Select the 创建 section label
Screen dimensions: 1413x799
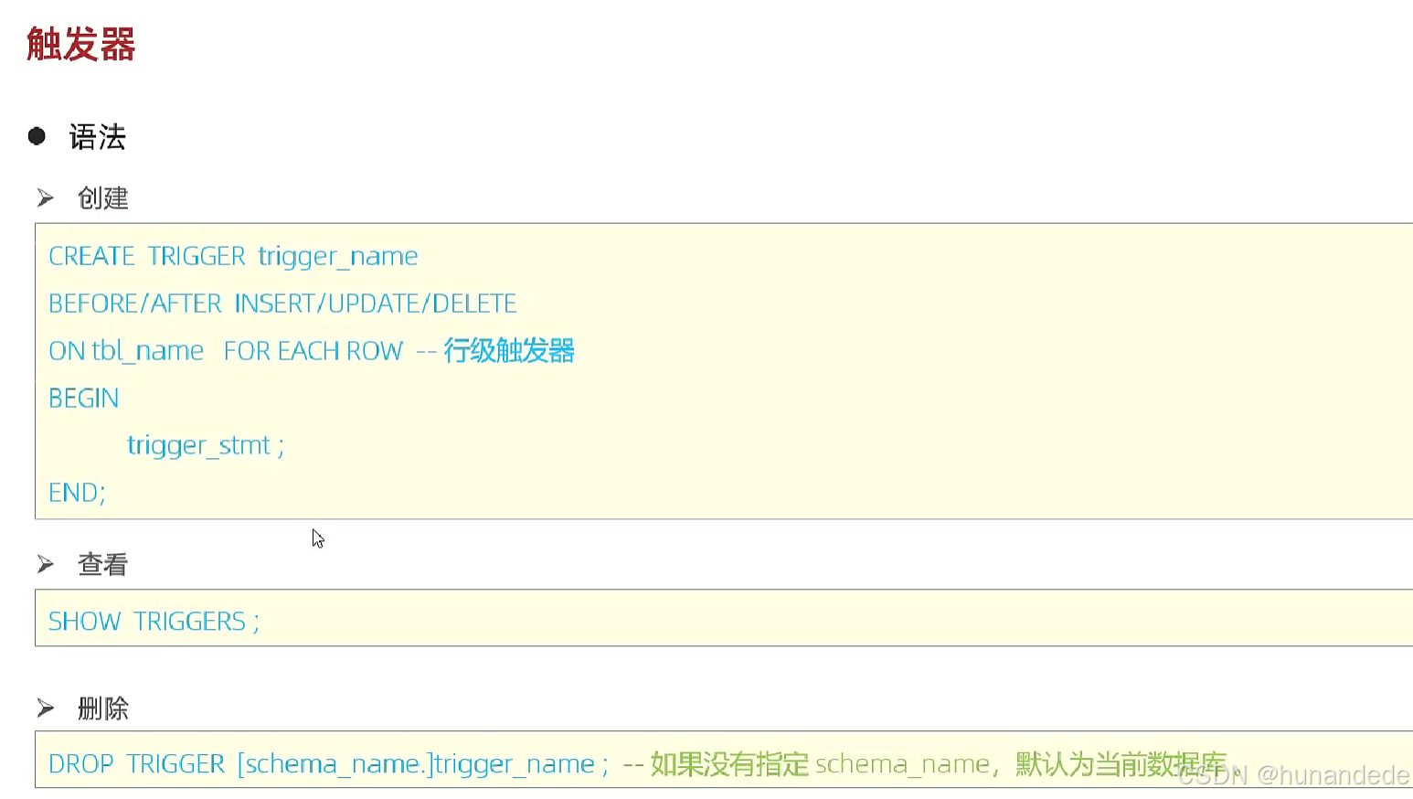pyautogui.click(x=103, y=197)
